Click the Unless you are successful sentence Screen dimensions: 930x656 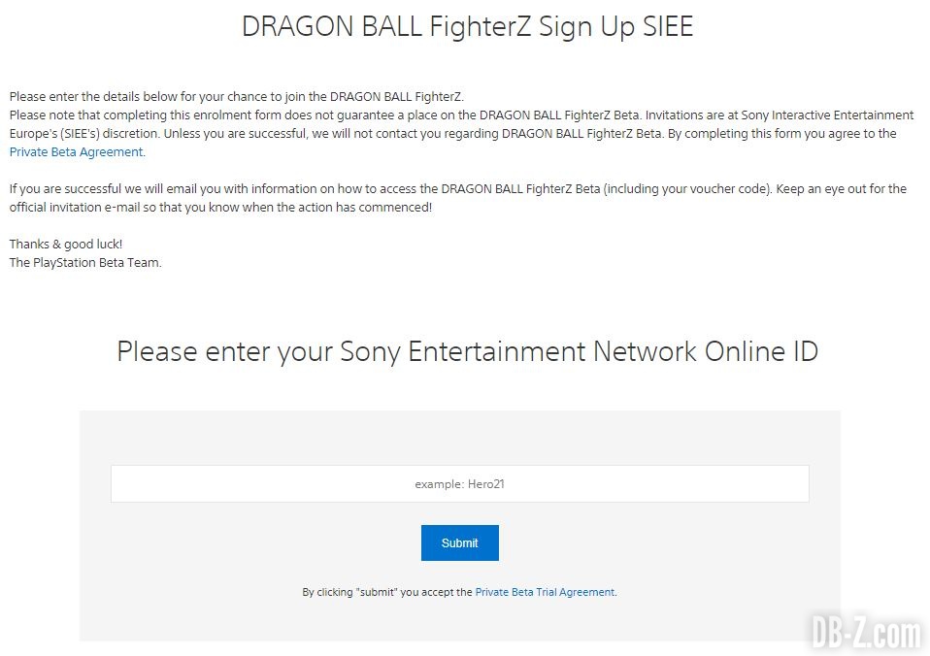coord(414,134)
